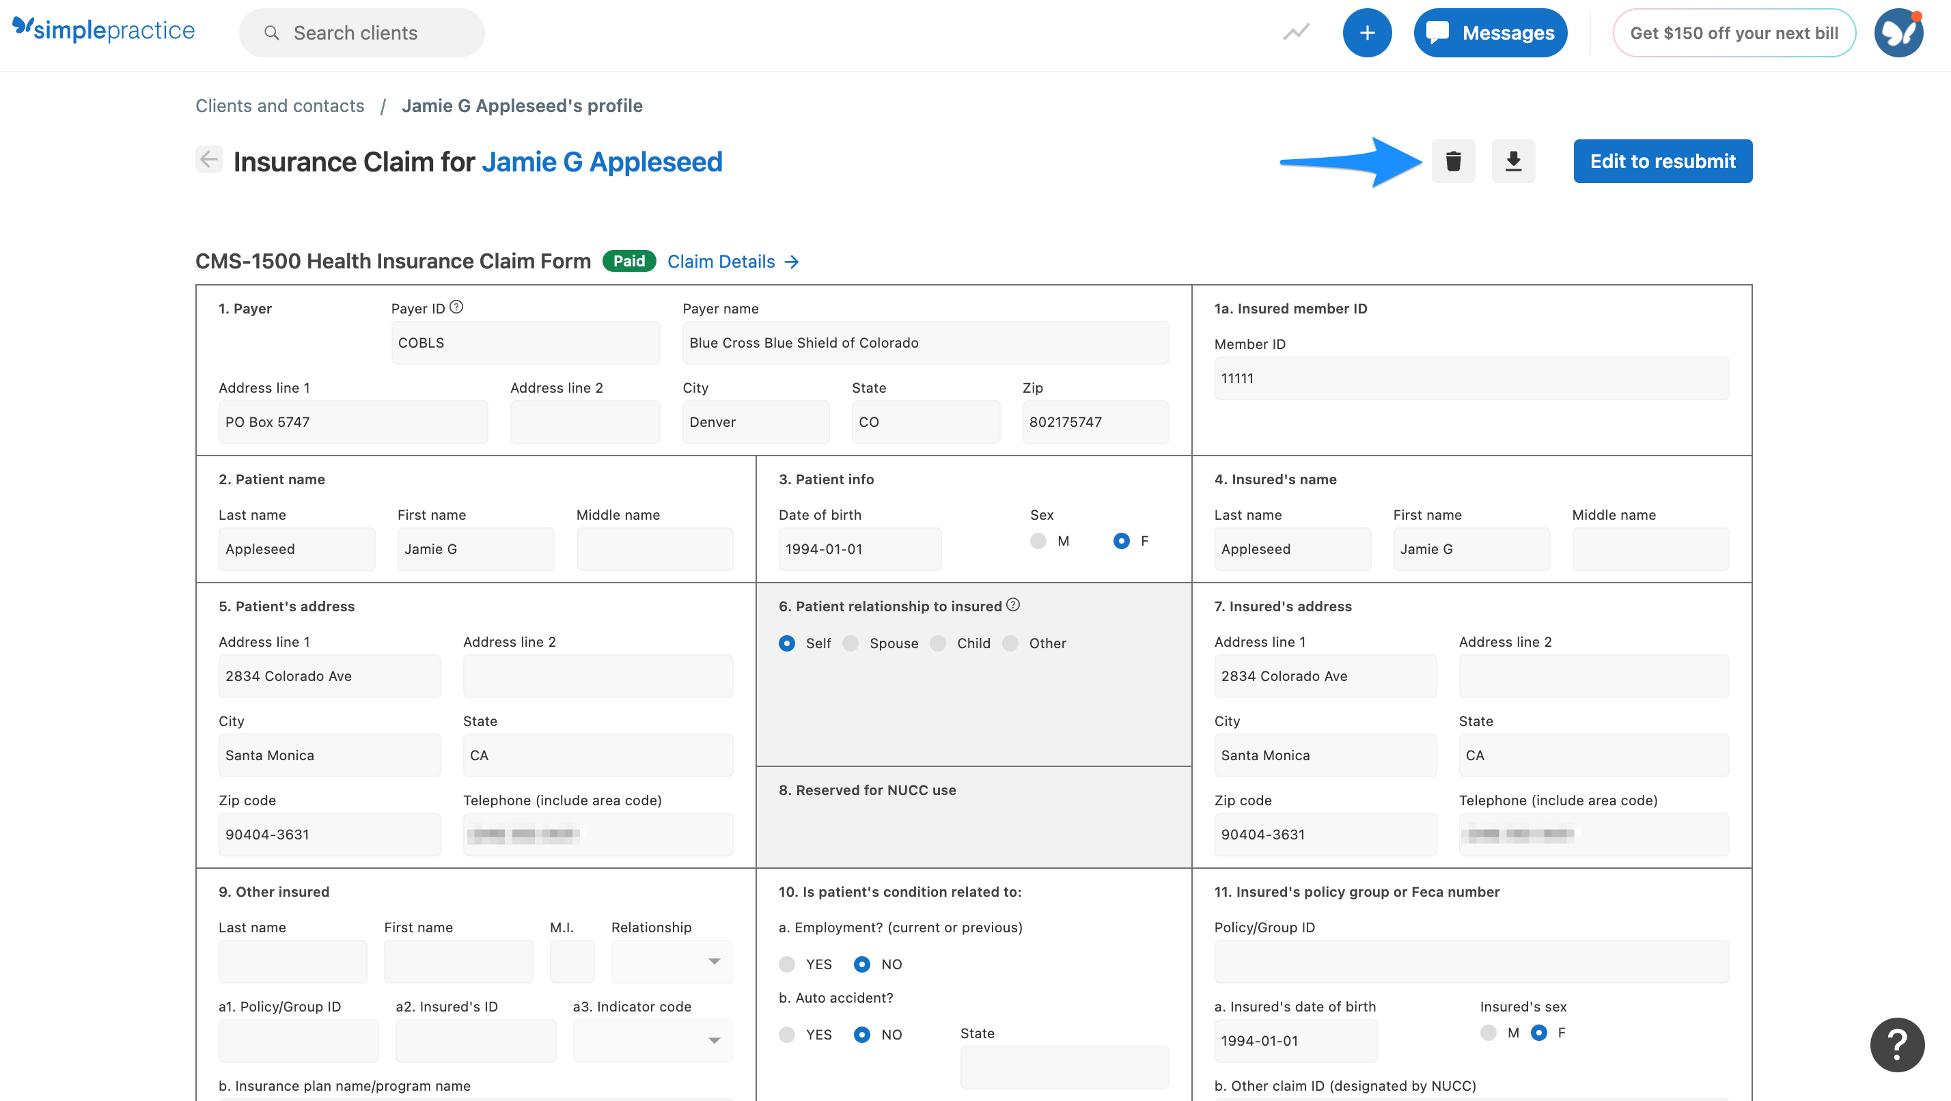
Task: Click Edit to resubmit
Action: (x=1663, y=161)
